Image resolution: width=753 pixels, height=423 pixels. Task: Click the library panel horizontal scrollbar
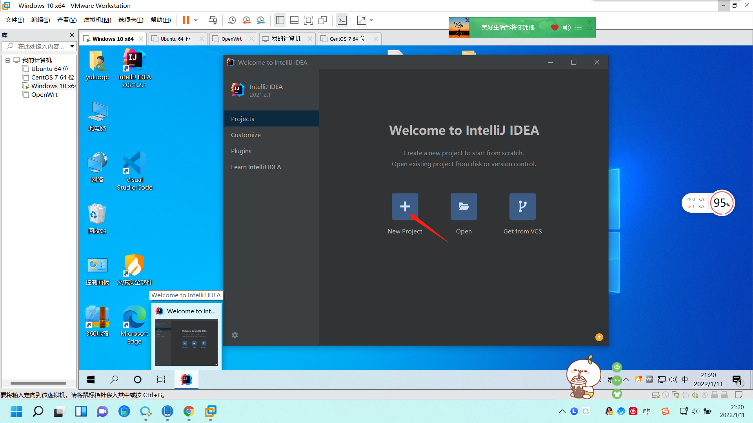38,383
